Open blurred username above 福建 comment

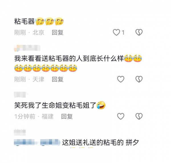coord(20,95)
